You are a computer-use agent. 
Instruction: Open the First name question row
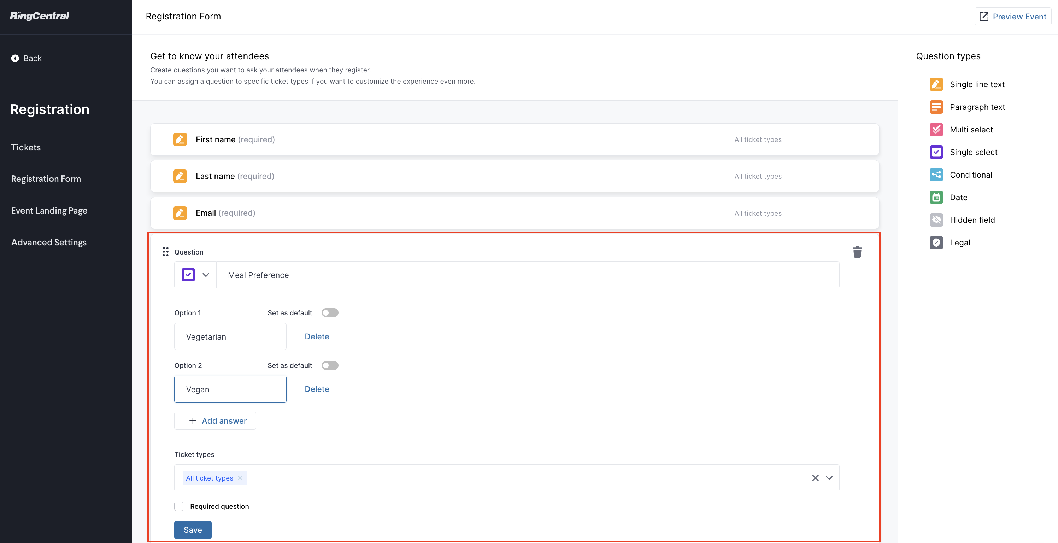[x=515, y=139]
